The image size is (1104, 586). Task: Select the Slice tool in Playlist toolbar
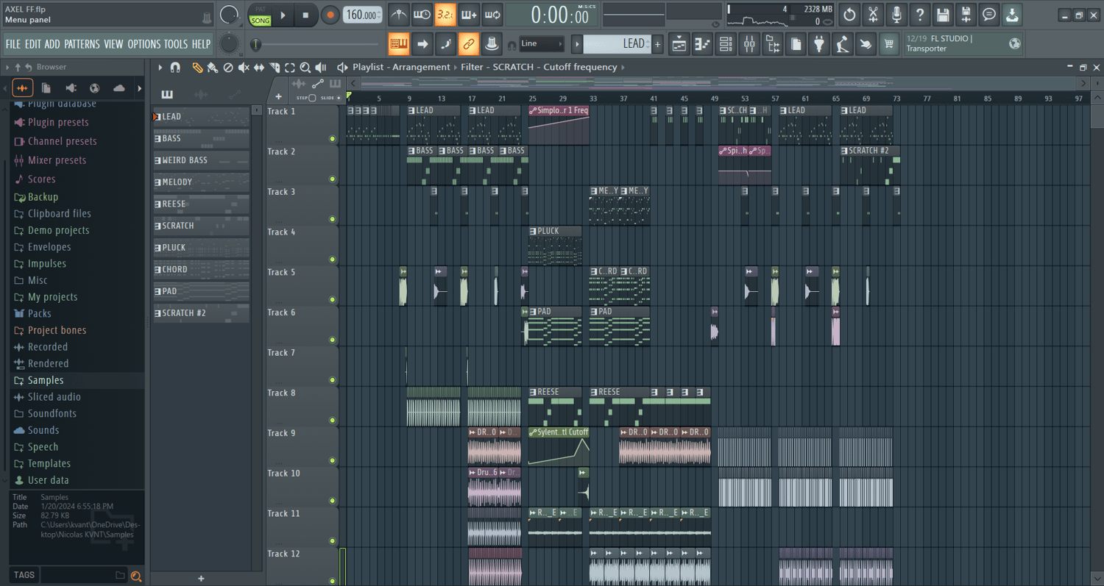(275, 68)
